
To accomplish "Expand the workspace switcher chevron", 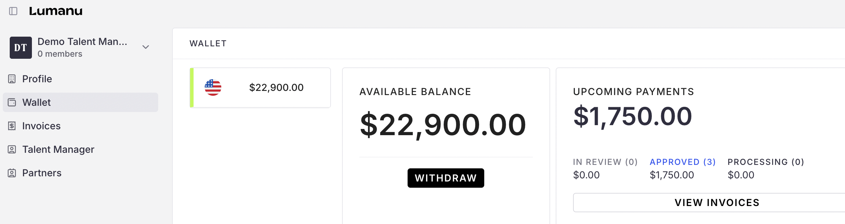I will (x=146, y=47).
